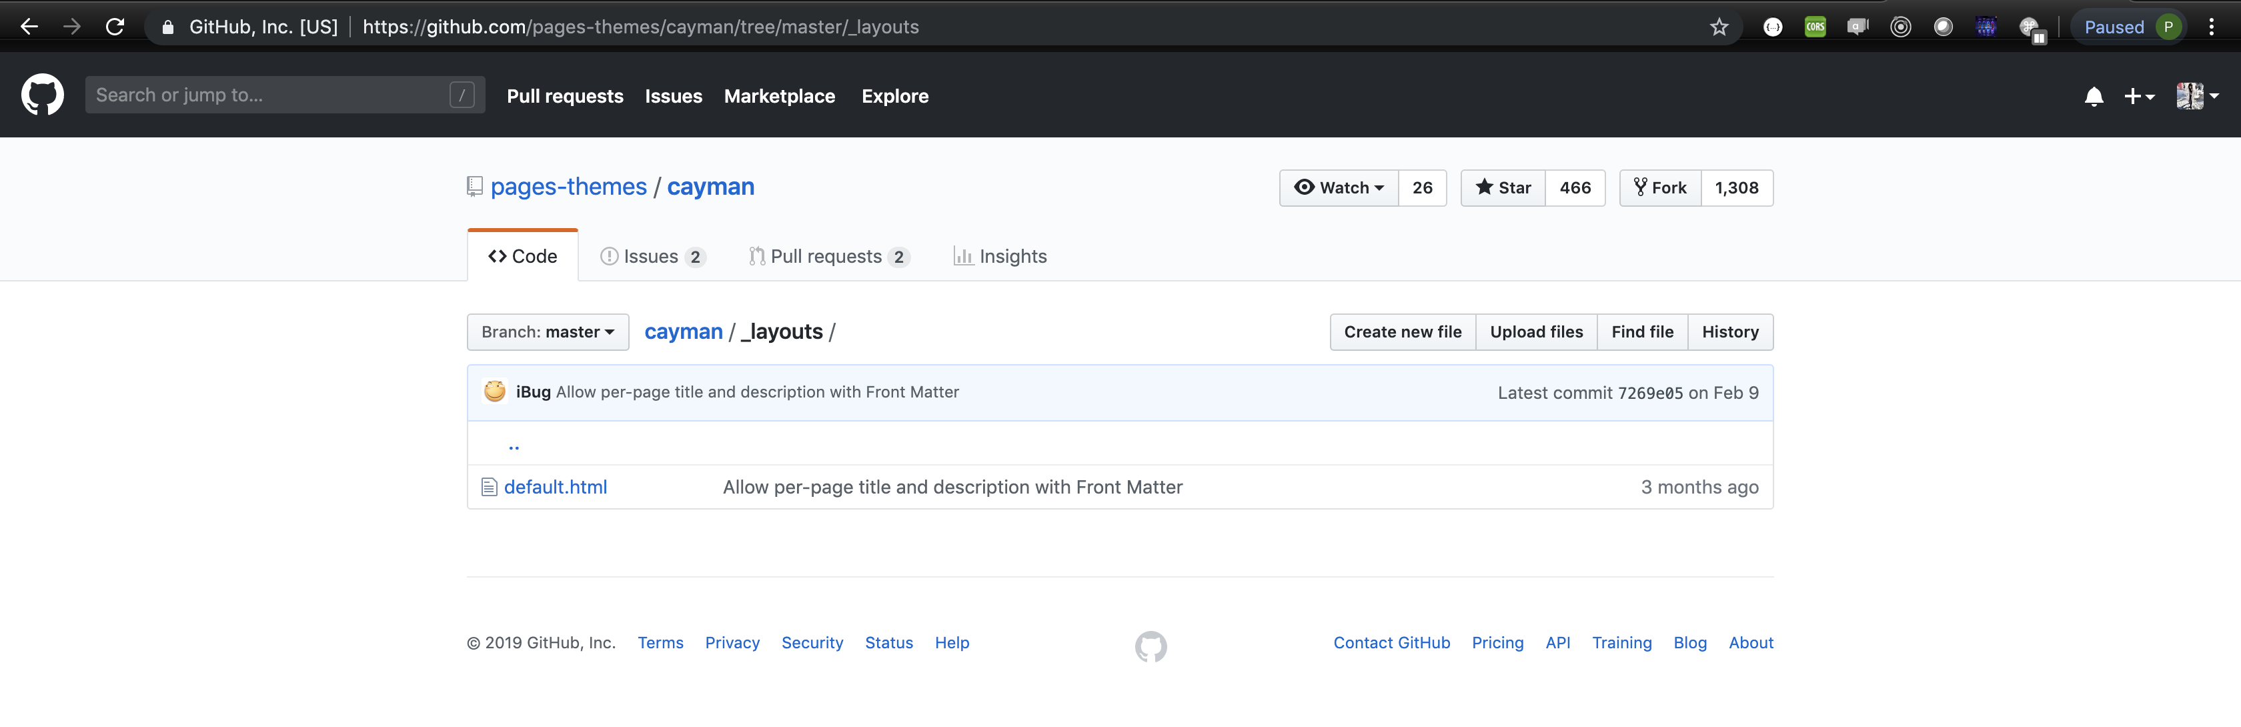
Task: Open Pull requests in top navigation
Action: (565, 97)
